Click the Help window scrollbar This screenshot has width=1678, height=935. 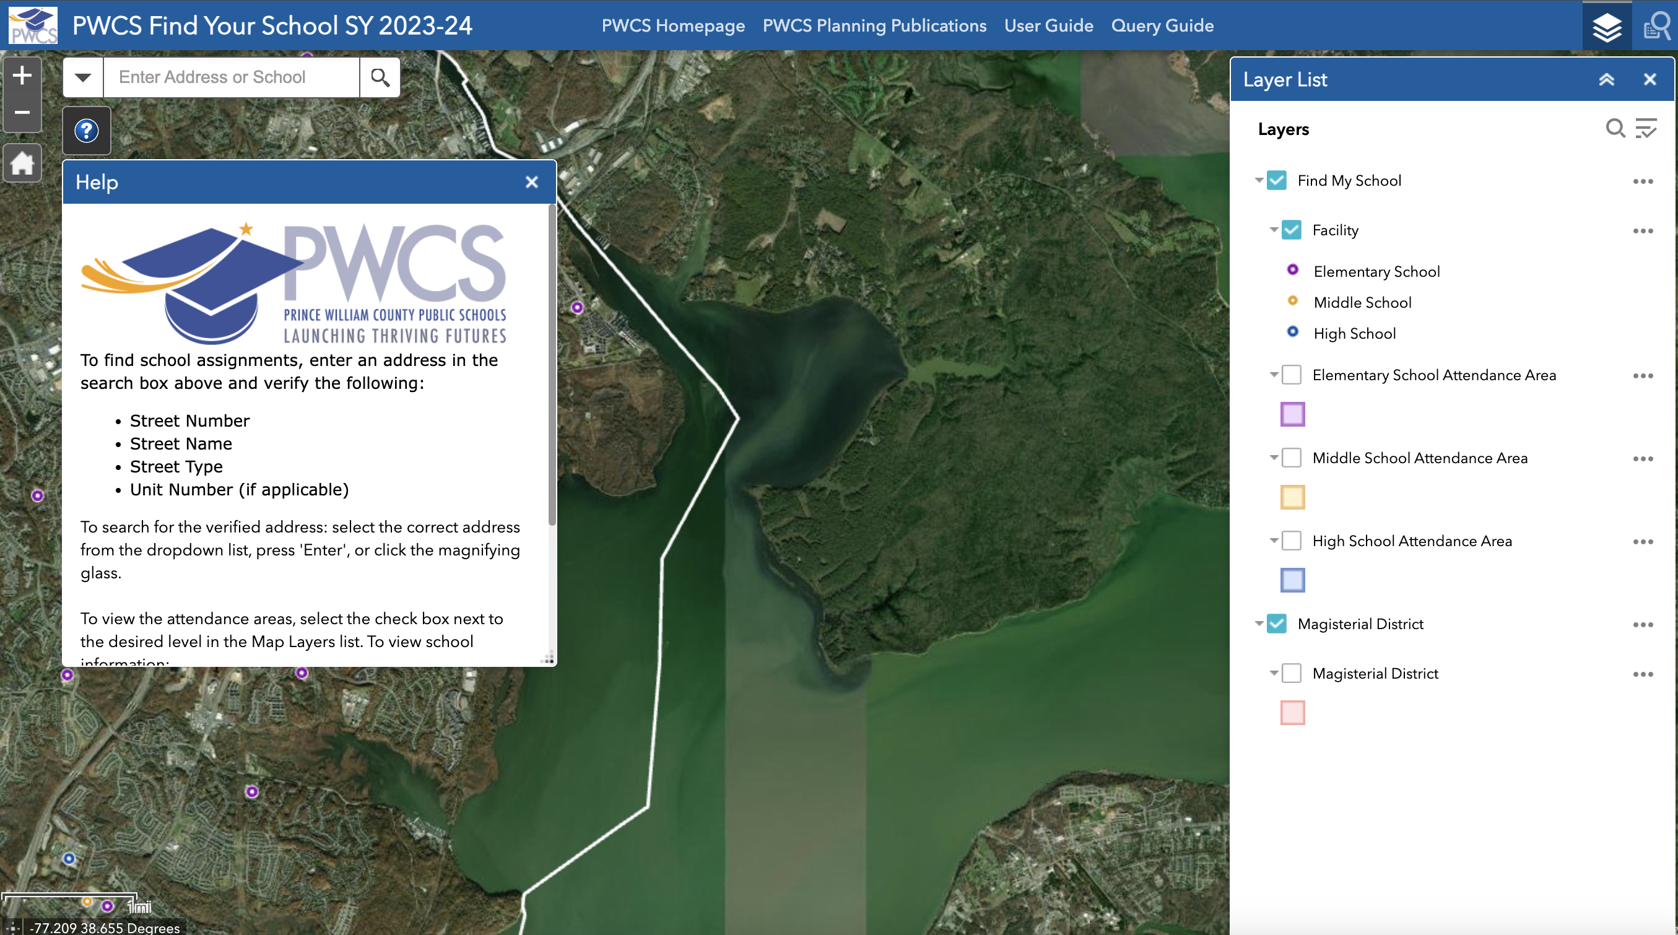click(x=552, y=365)
